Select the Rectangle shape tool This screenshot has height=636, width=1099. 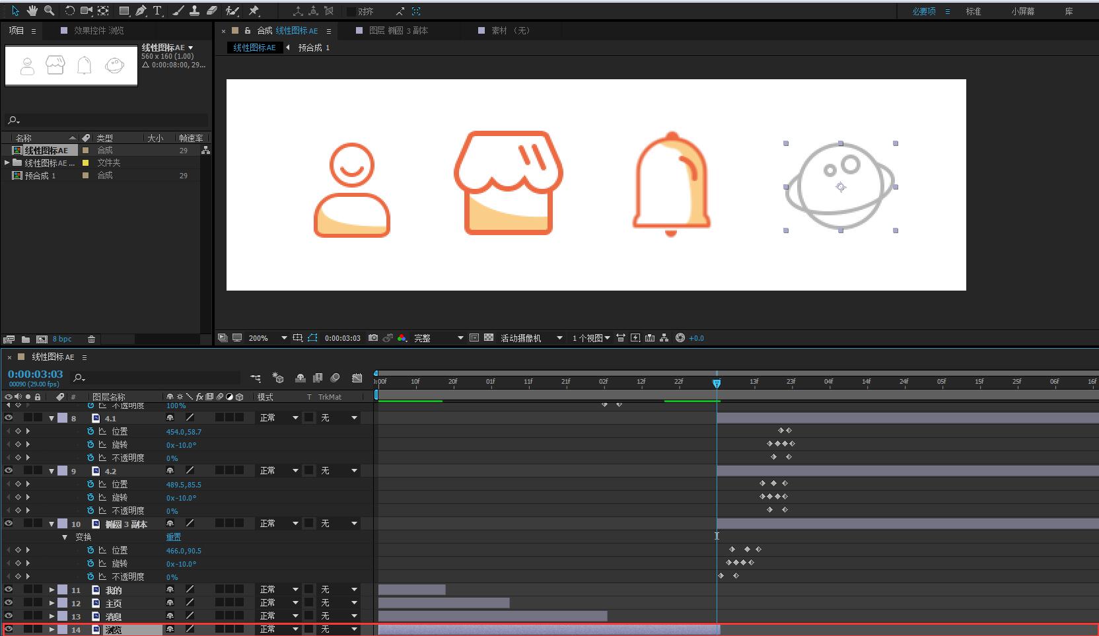tap(124, 11)
